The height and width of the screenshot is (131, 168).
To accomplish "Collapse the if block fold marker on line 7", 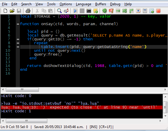I will point(18,39).
